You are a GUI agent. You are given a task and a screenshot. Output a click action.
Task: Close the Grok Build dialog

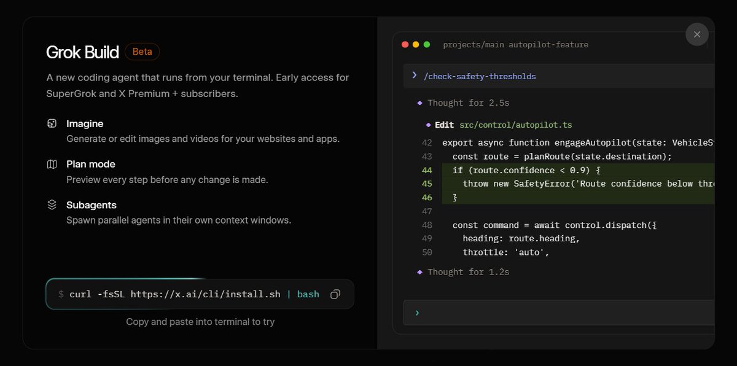point(696,34)
